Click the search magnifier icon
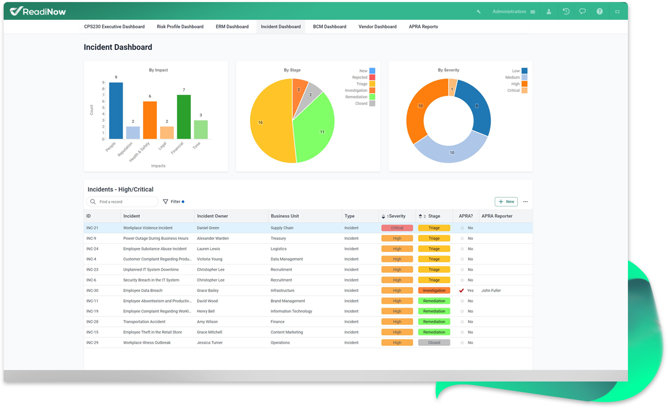Screen dimensions: 668x408 pos(93,202)
